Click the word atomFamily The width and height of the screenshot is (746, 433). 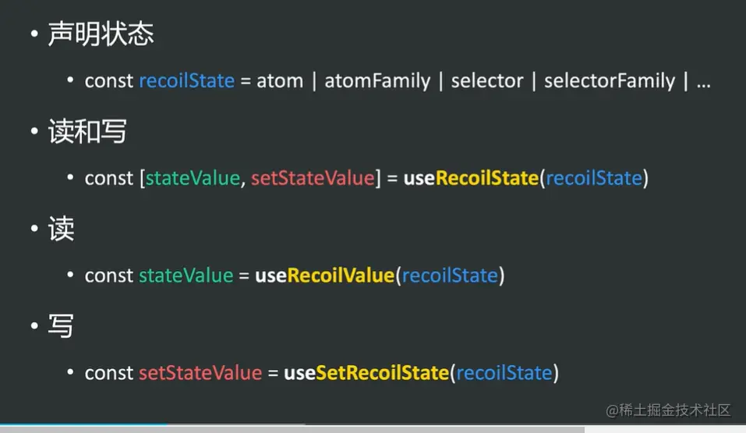(x=377, y=80)
